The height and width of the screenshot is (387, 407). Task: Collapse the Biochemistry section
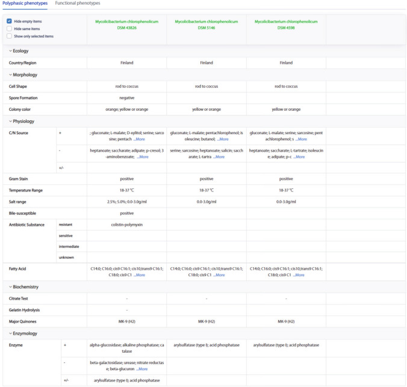pos(23,287)
